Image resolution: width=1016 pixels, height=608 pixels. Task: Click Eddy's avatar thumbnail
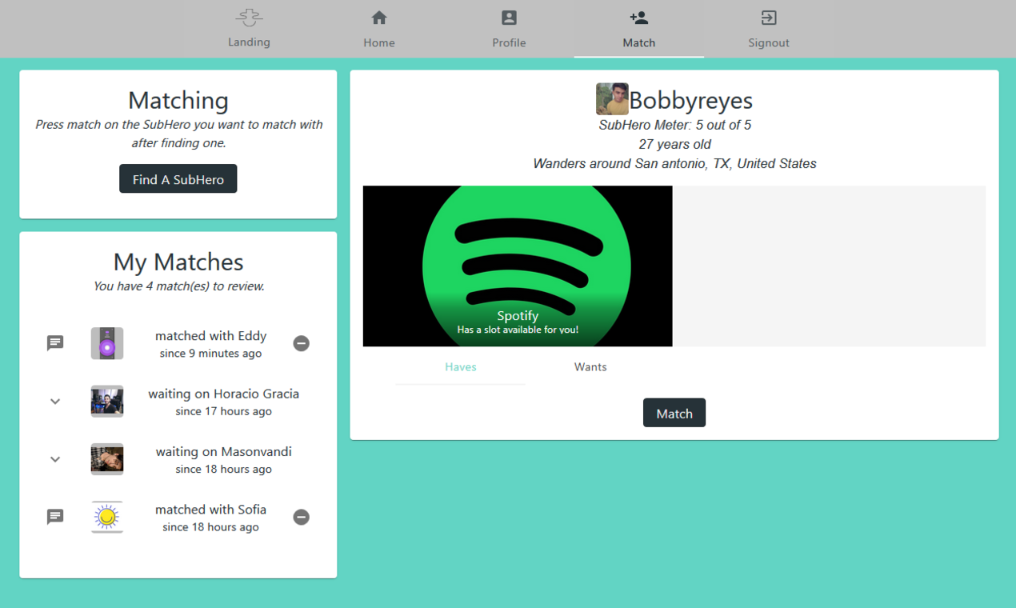(x=107, y=343)
